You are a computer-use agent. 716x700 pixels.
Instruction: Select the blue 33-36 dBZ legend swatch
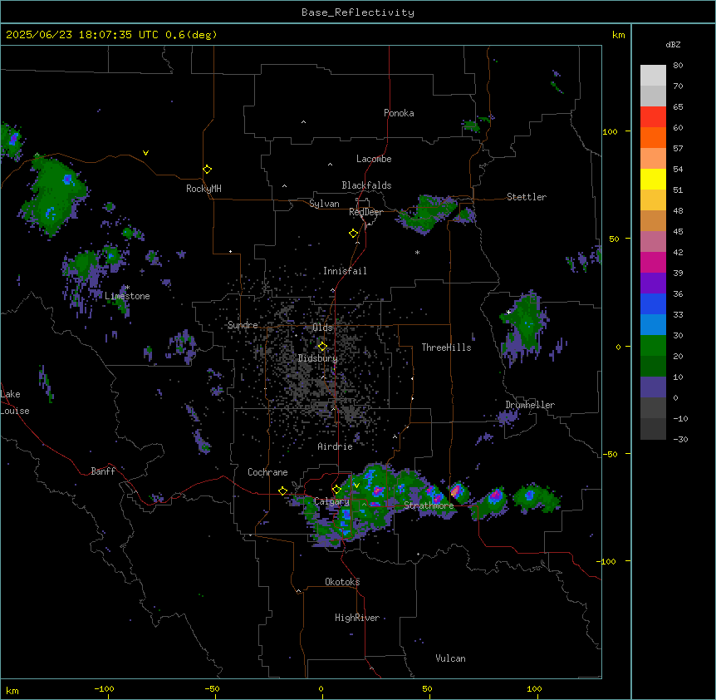[x=653, y=303]
